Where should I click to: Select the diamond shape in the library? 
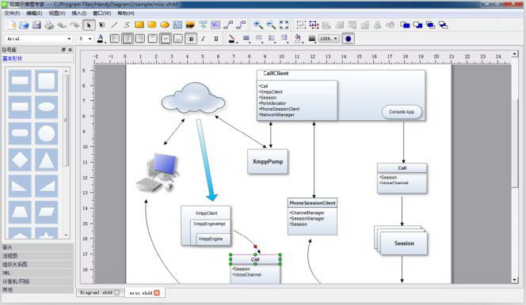pyautogui.click(x=20, y=160)
